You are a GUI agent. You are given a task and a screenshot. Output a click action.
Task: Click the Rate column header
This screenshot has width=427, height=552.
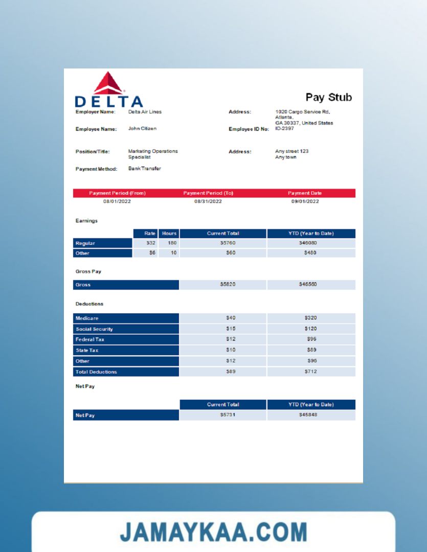(150, 234)
